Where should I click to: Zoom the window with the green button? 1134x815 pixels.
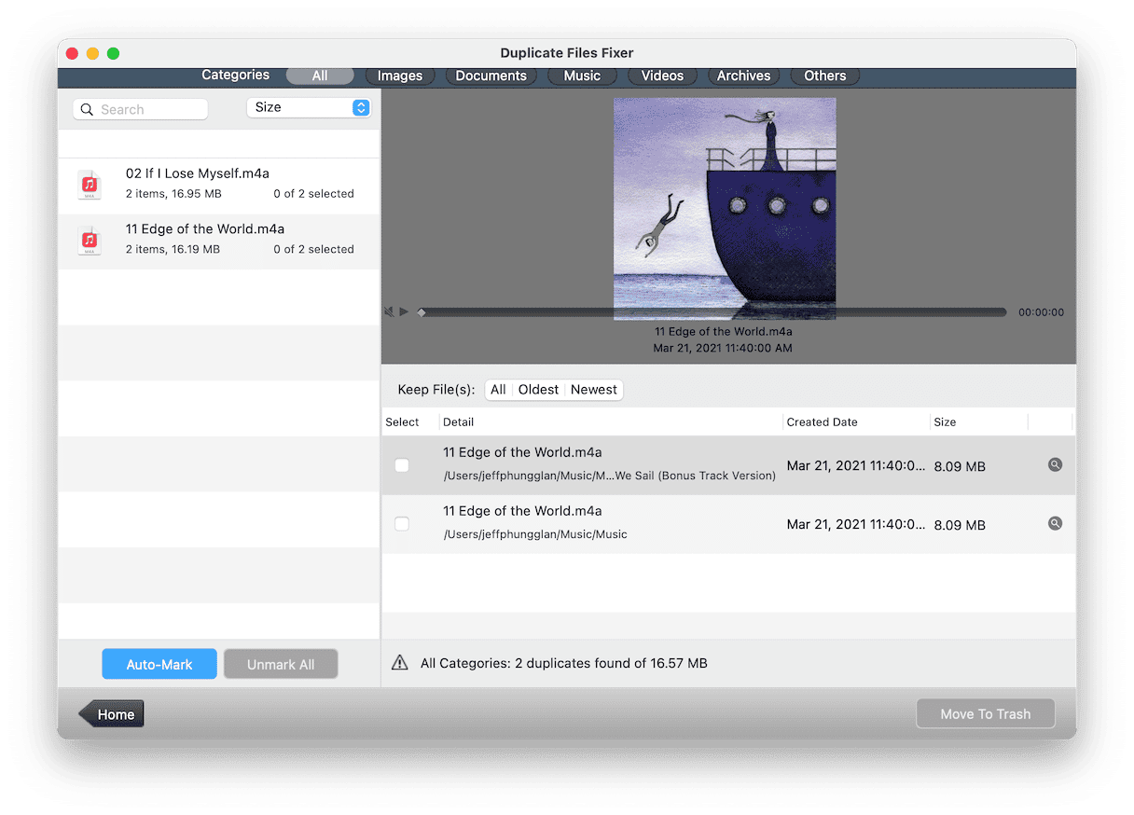(x=113, y=53)
